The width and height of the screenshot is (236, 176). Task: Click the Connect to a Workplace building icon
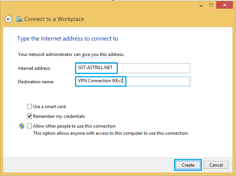coord(20,19)
